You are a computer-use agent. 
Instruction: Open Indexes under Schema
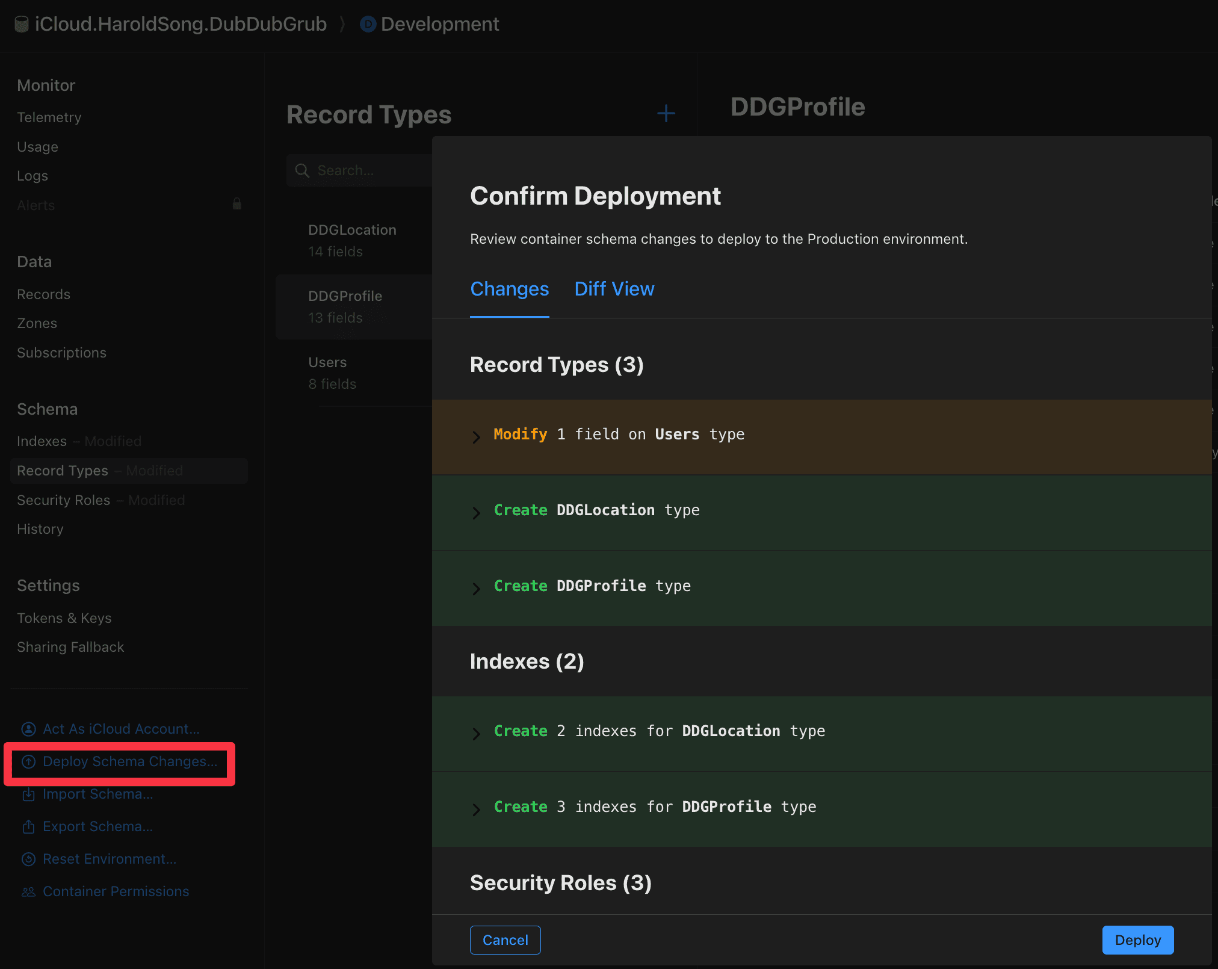(x=42, y=441)
